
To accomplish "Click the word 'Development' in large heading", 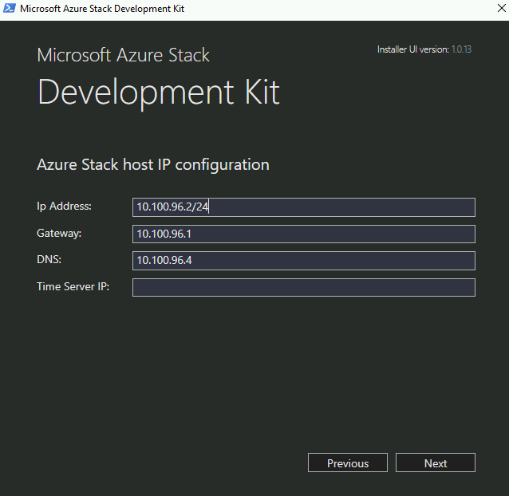I will click(x=136, y=93).
